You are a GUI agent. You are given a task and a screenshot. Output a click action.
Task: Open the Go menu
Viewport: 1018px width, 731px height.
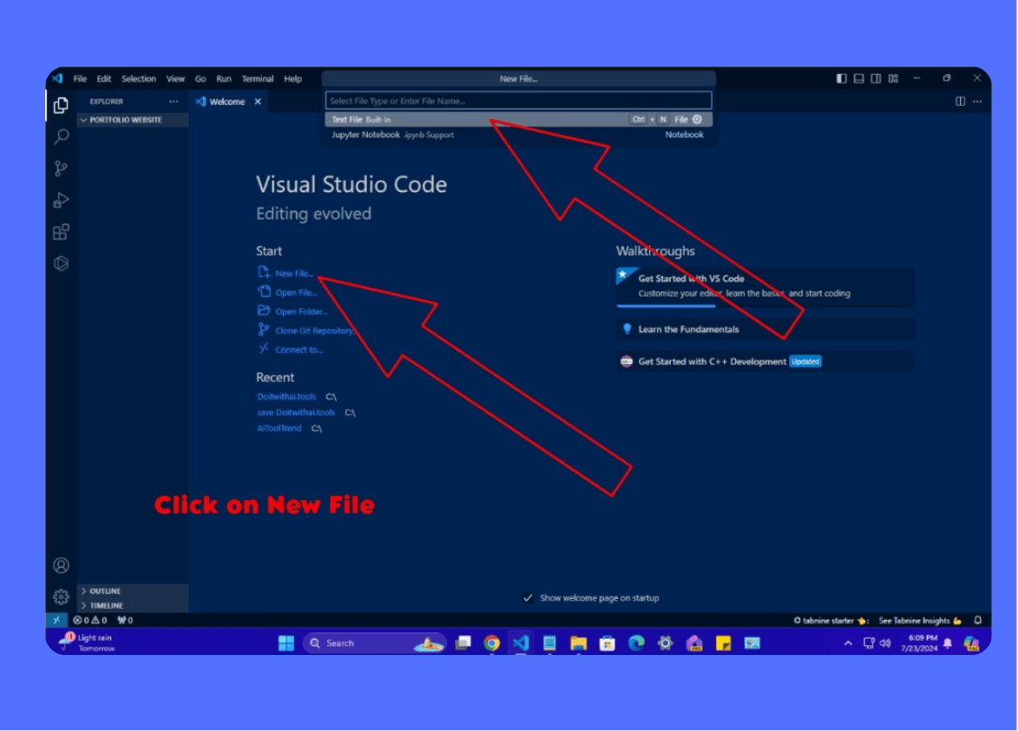(201, 79)
